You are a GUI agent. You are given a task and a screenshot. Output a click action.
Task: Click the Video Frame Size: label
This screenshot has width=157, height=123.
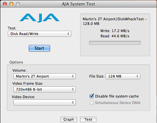click(x=28, y=83)
